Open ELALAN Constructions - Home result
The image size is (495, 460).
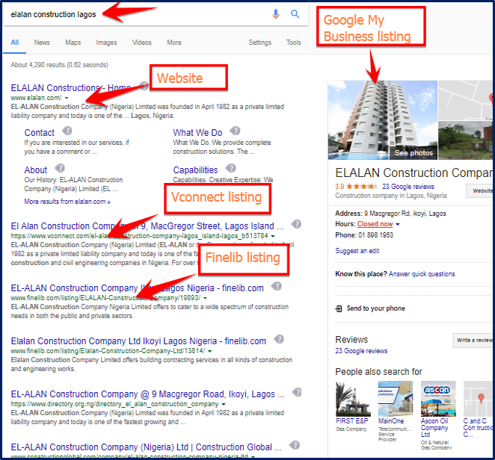(70, 87)
